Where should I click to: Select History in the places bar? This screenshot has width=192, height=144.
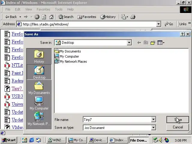point(39,57)
